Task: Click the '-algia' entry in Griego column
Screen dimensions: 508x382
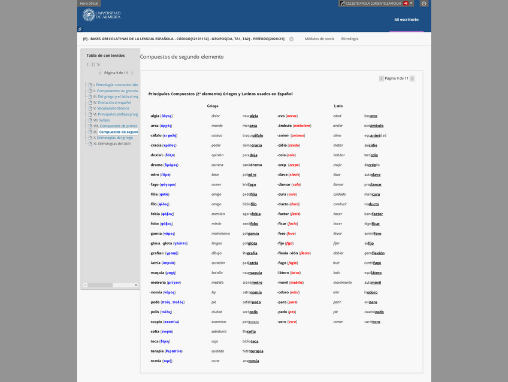Action: pos(161,116)
